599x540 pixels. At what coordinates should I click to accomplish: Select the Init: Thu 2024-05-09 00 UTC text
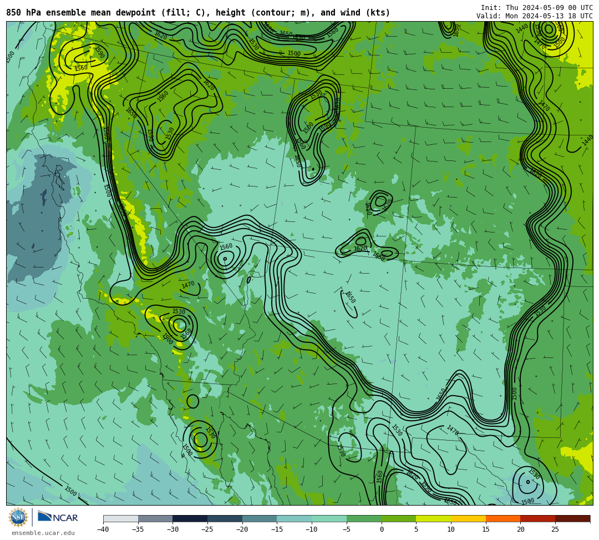tap(537, 8)
